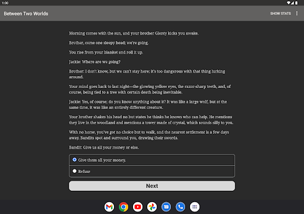
Task: Tap paragraph starting 'Brother: I don't know'
Action: pos(147,74)
